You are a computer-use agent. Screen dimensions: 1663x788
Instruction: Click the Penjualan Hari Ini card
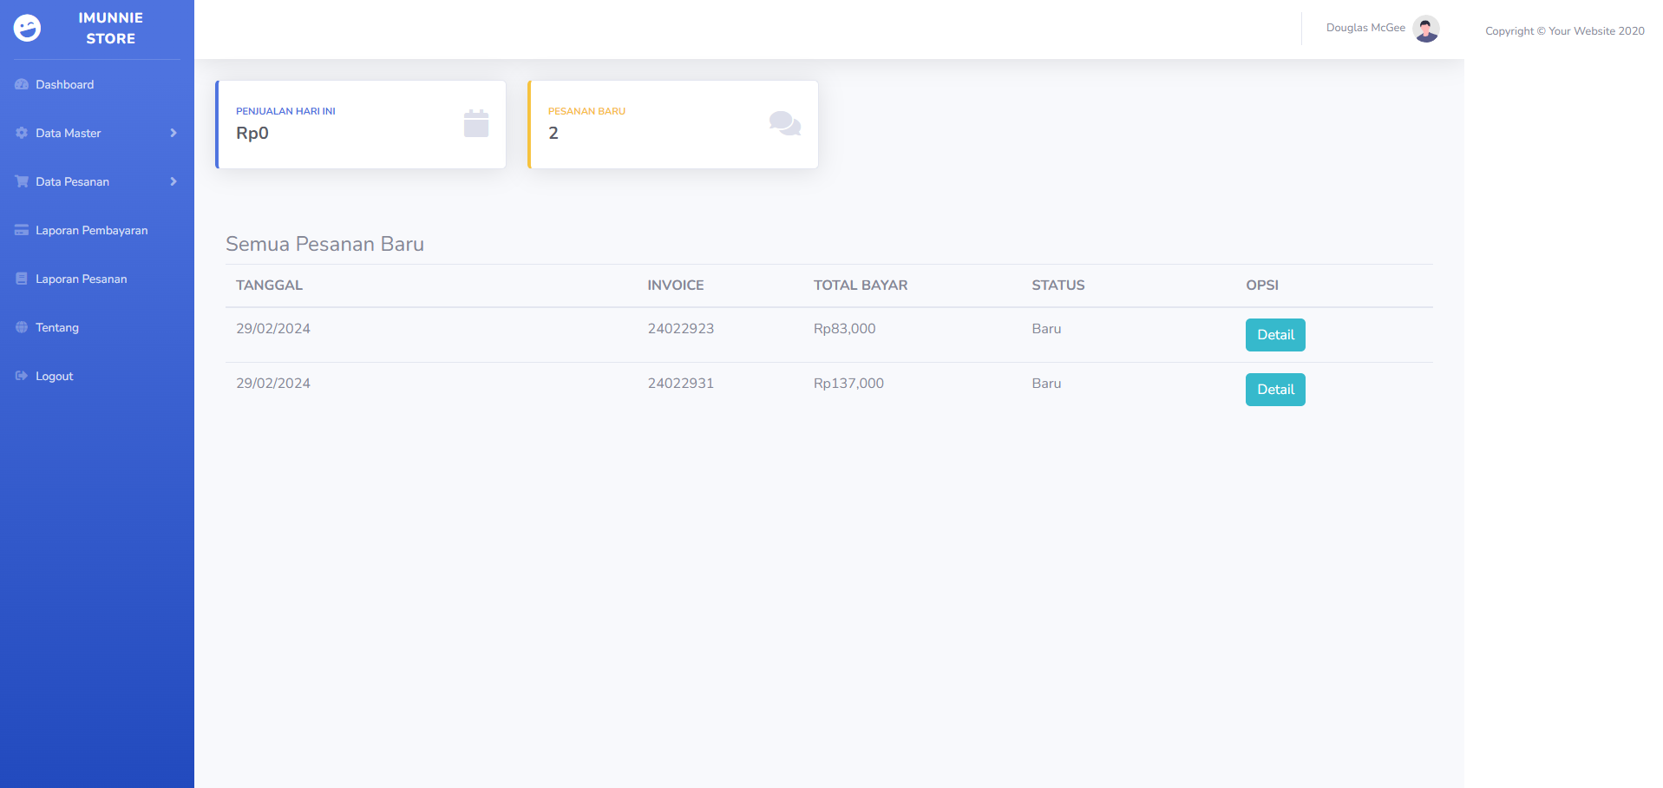[x=360, y=124]
